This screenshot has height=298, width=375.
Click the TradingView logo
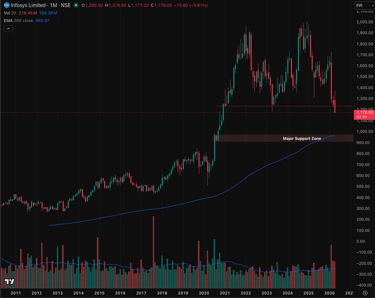click(x=9, y=282)
